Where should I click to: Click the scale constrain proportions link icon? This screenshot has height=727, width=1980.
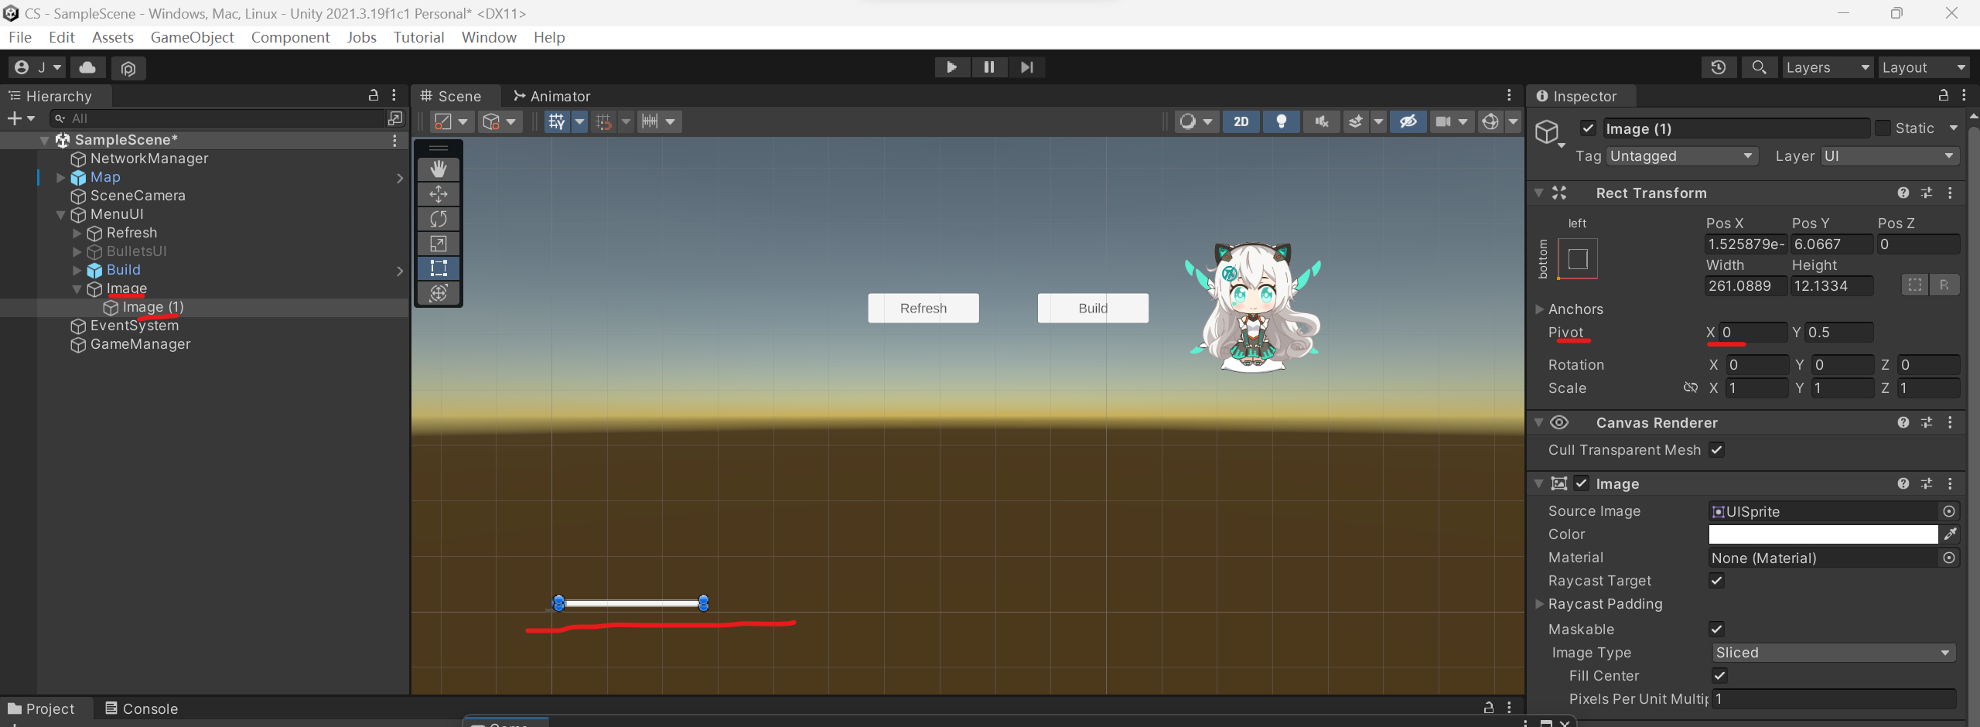click(x=1691, y=387)
